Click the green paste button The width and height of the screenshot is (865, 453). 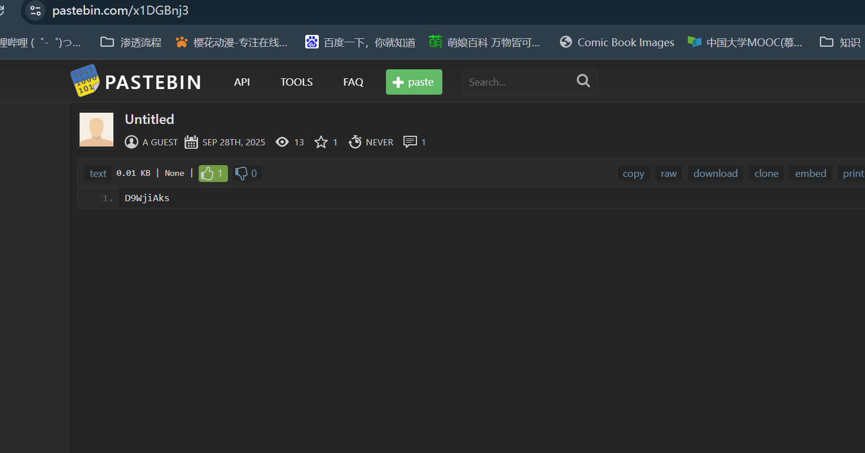click(x=414, y=82)
